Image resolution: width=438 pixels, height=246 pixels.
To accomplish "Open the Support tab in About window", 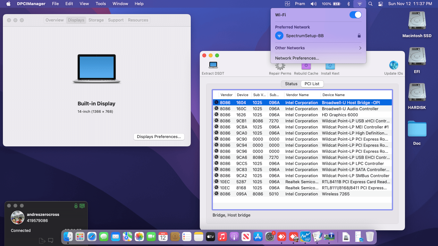I will coord(116,20).
